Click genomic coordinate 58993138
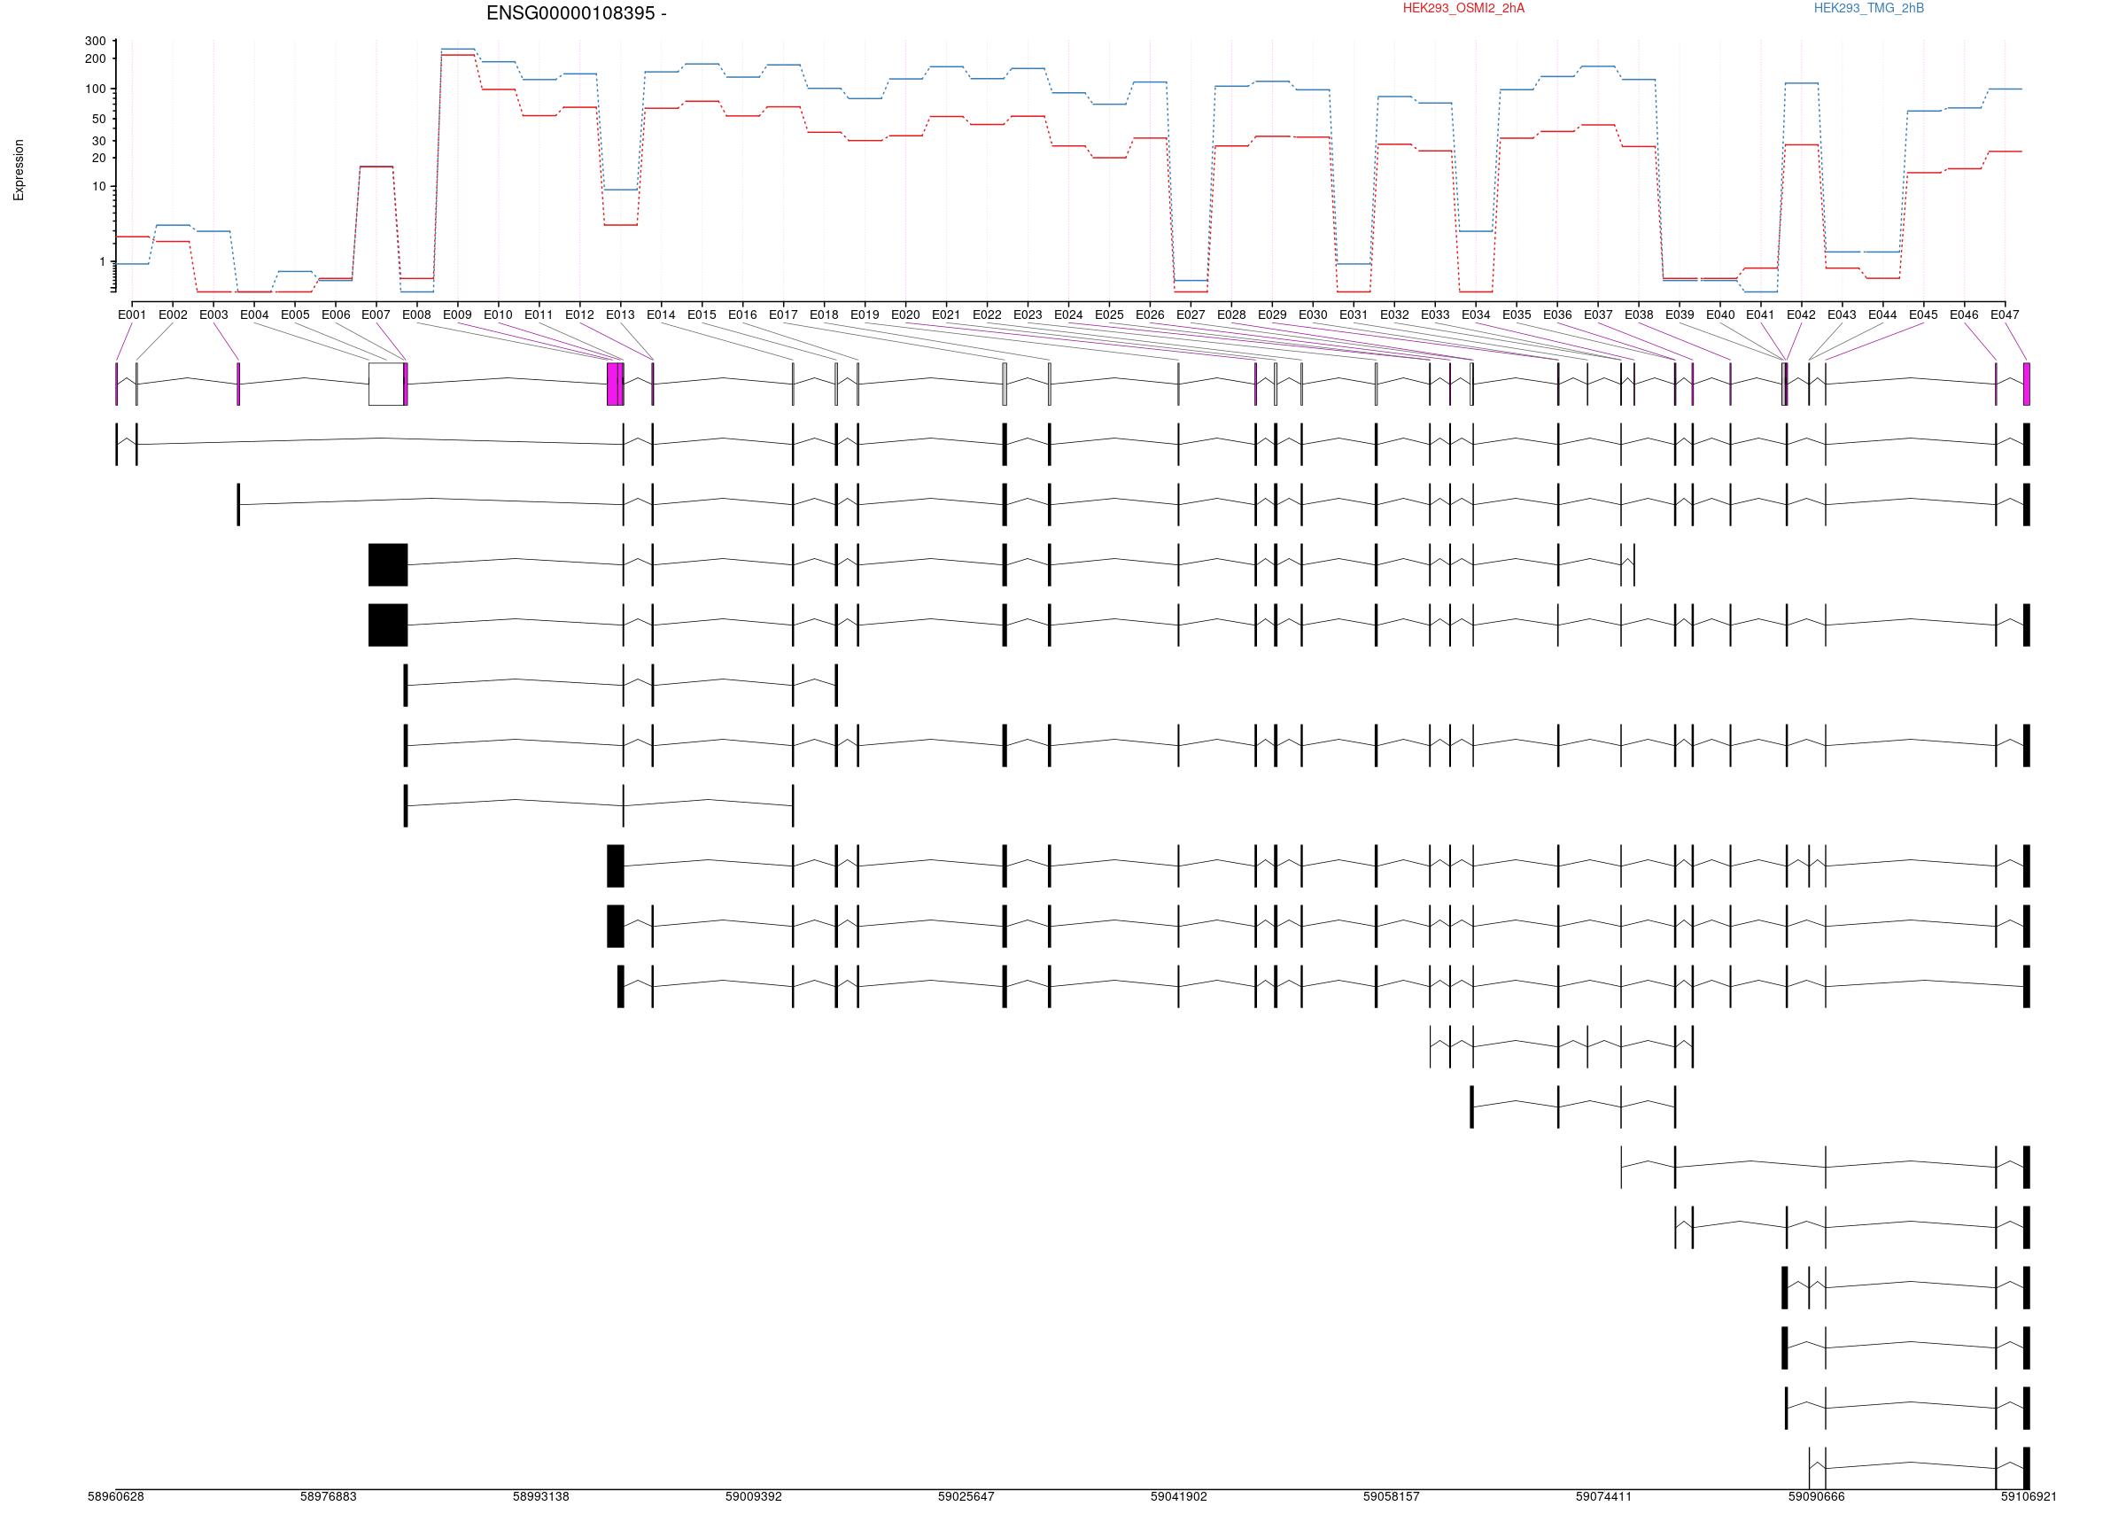2126x1514 pixels. tap(540, 1496)
